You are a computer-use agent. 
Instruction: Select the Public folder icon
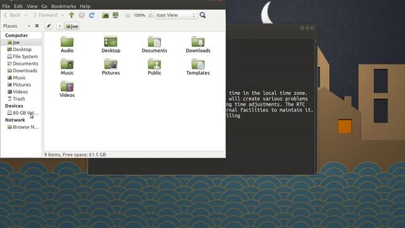pos(154,64)
